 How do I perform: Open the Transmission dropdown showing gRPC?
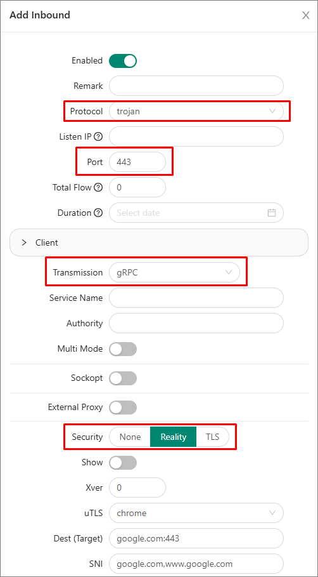(x=174, y=273)
